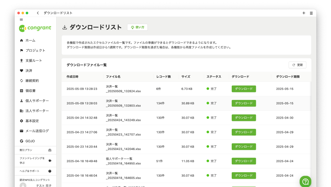Click the 2025-04-24 14:32:48 timestamp

[x=82, y=118]
